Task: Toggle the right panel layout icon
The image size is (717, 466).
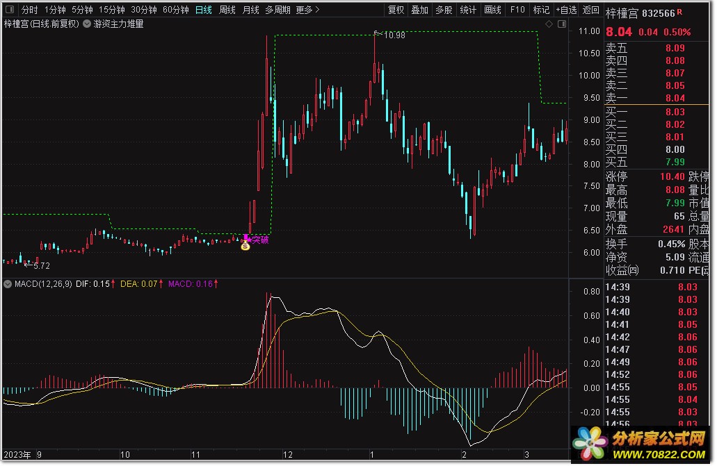Action: tap(561, 24)
